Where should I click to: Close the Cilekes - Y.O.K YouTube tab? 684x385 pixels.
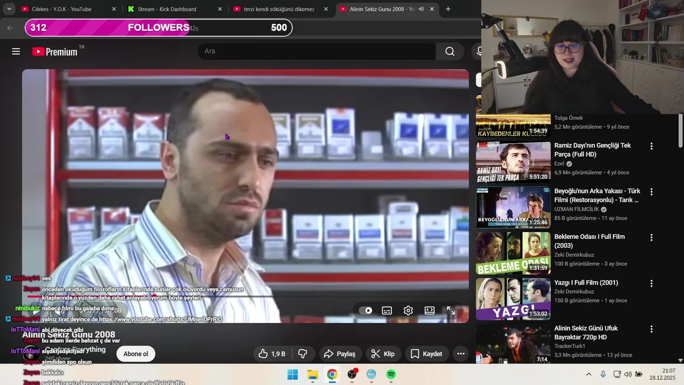click(x=114, y=9)
